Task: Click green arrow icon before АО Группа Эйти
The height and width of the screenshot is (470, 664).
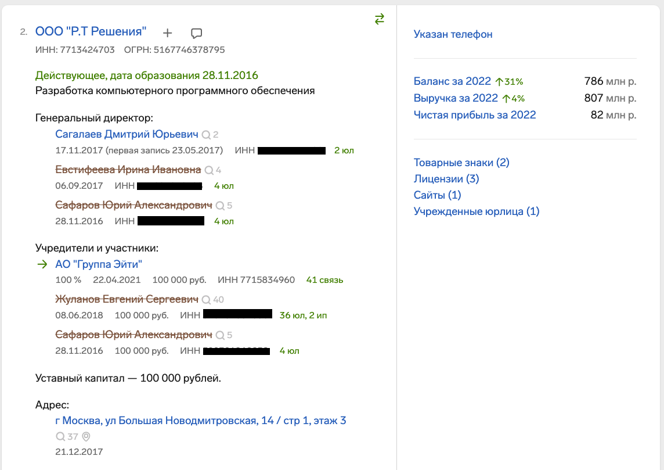Action: pos(42,264)
